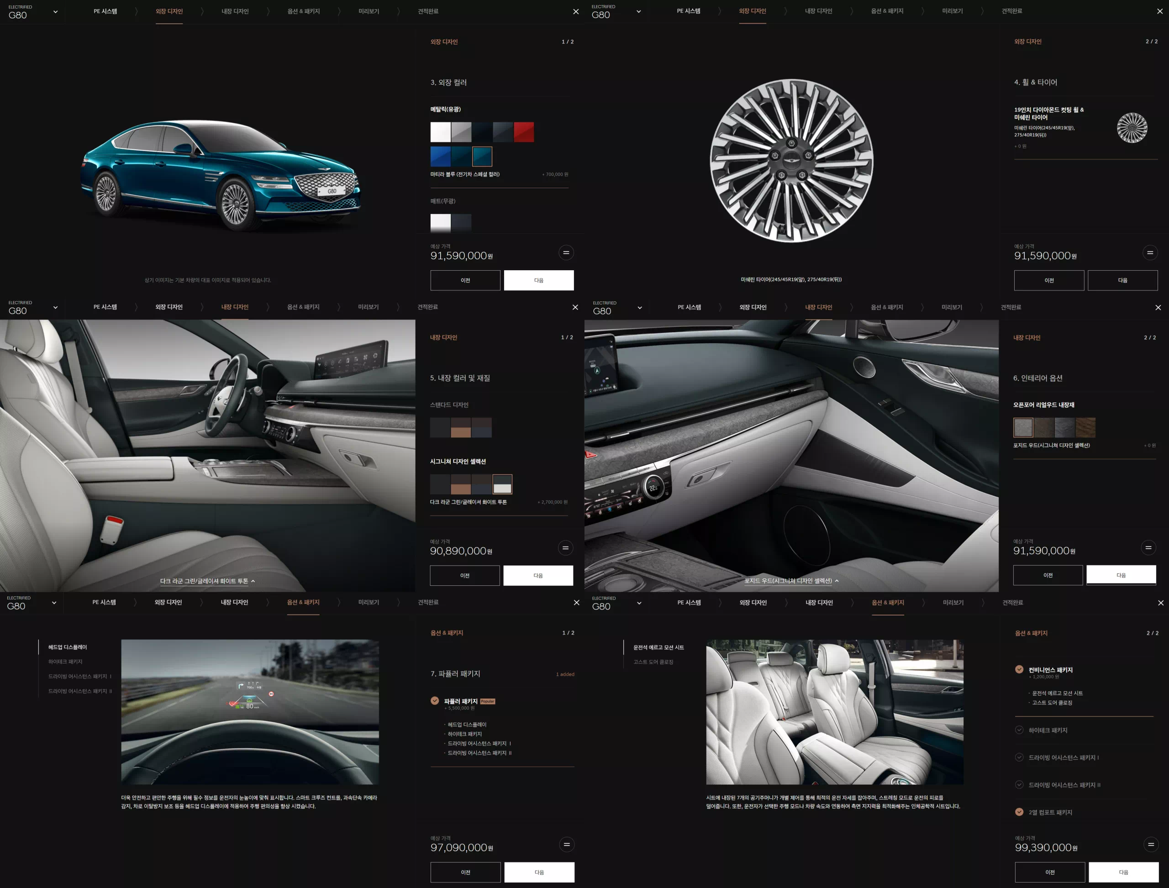Close the configurator in the 인테리어 옵션 panel

click(x=1158, y=308)
